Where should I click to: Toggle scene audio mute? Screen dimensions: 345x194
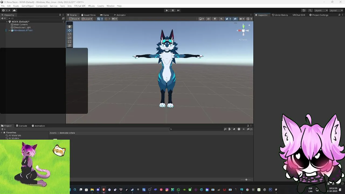pyautogui.click(x=221, y=19)
